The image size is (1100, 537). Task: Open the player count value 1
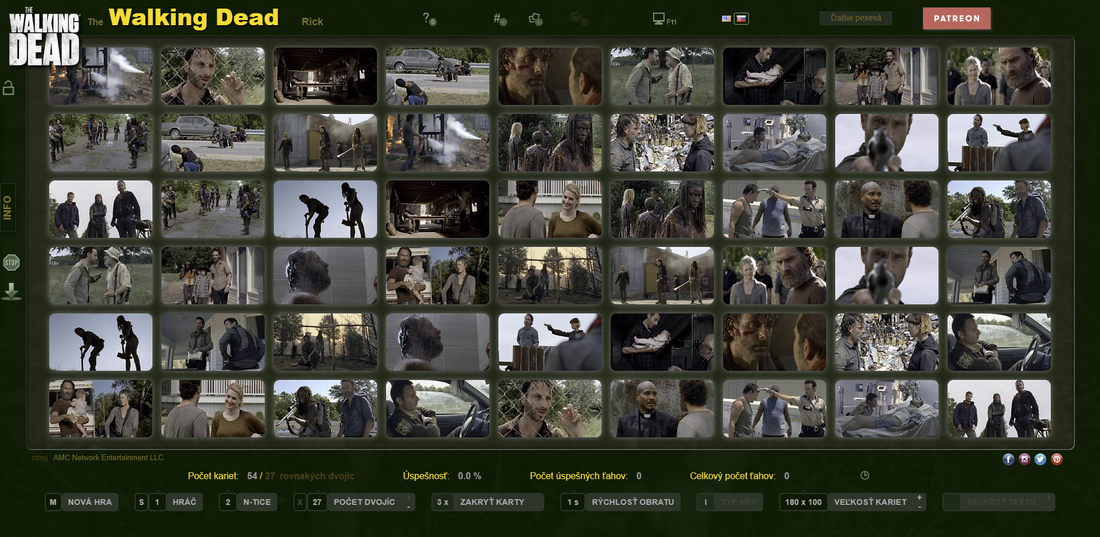pyautogui.click(x=158, y=502)
